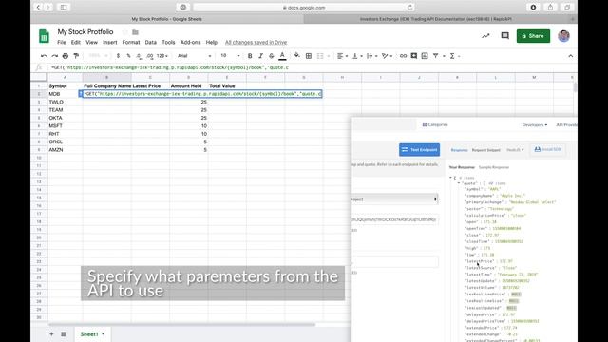Toggle bold formatting
608x342 pixels.
250,56
